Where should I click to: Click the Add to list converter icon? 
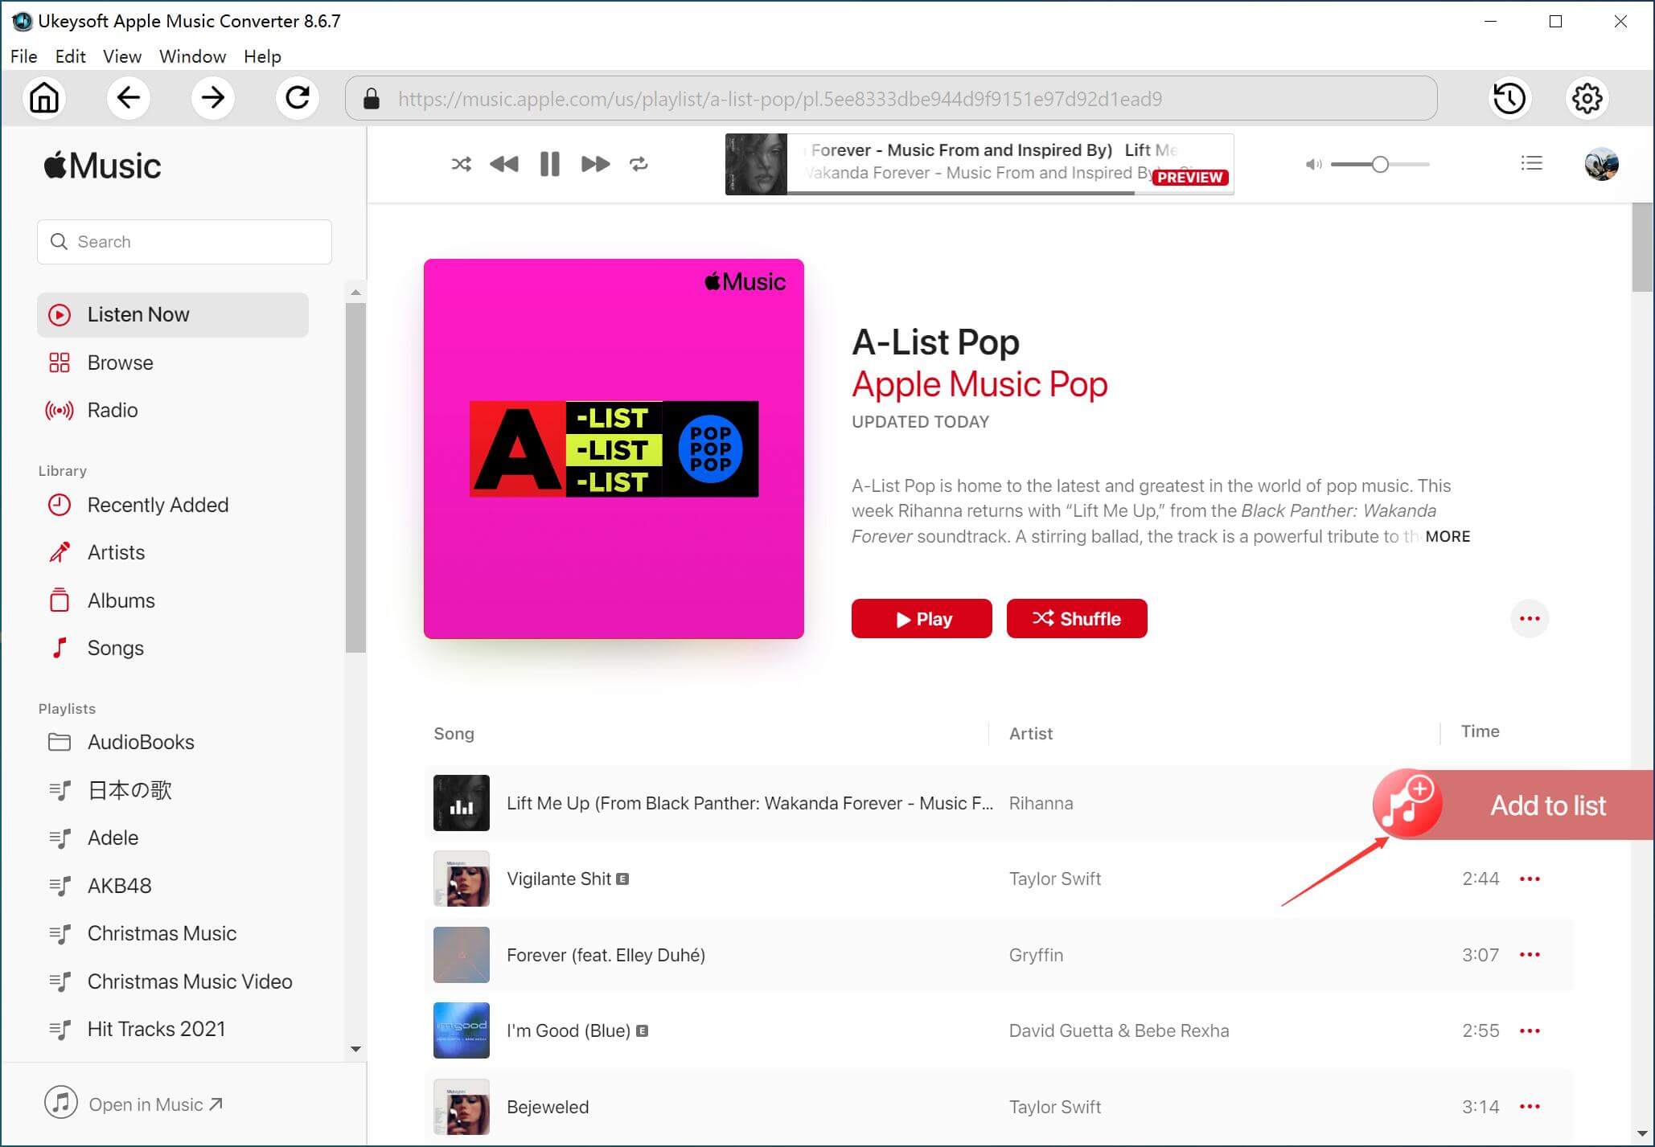coord(1405,804)
